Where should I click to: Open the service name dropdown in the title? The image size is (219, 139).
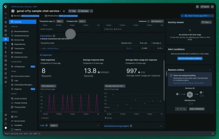tap(60, 11)
